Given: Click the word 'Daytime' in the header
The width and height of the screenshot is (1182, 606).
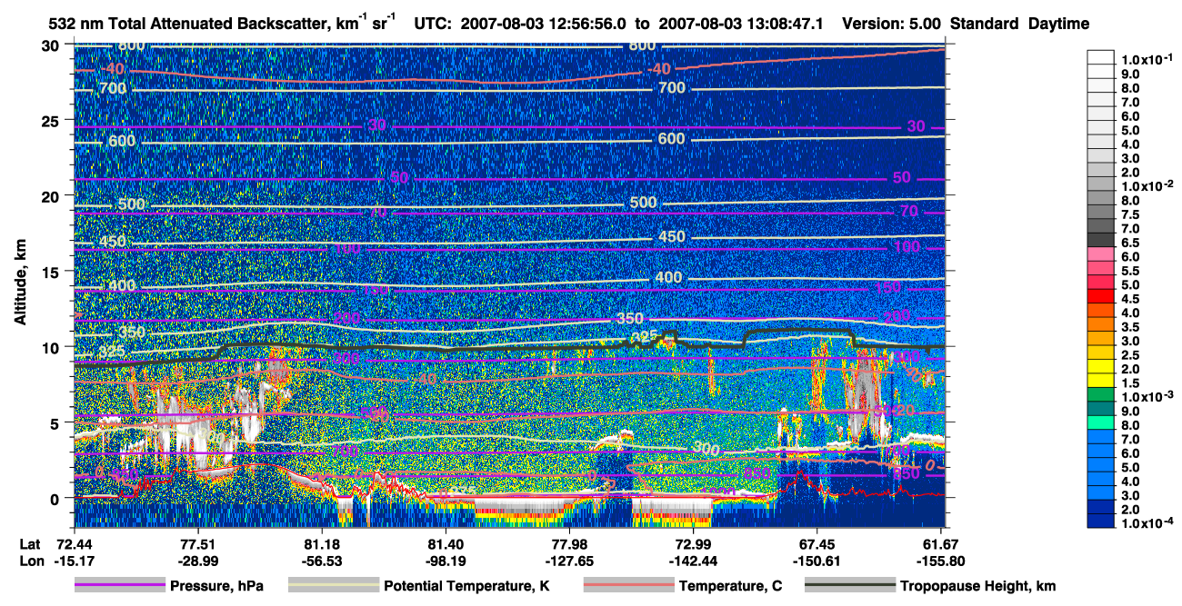Looking at the screenshot, I should [1059, 25].
